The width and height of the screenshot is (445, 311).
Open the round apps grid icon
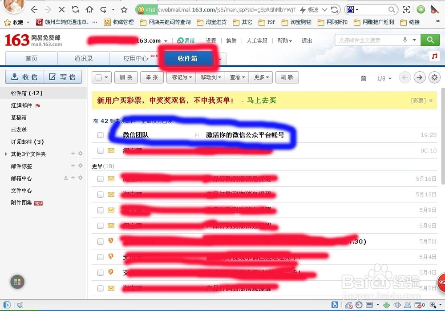point(17,282)
